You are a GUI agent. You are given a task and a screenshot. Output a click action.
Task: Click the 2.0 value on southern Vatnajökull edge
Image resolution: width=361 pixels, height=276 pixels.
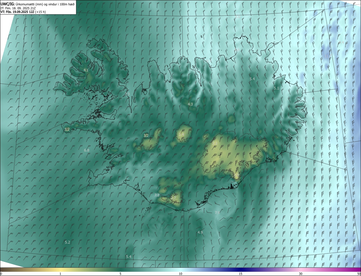(x=236, y=175)
